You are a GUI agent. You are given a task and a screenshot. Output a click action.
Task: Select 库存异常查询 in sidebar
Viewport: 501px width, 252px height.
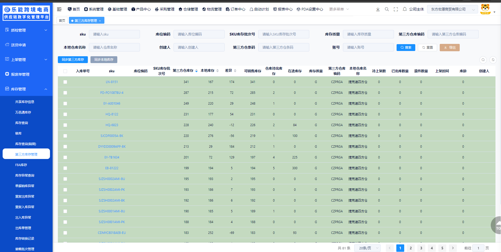[25, 176]
